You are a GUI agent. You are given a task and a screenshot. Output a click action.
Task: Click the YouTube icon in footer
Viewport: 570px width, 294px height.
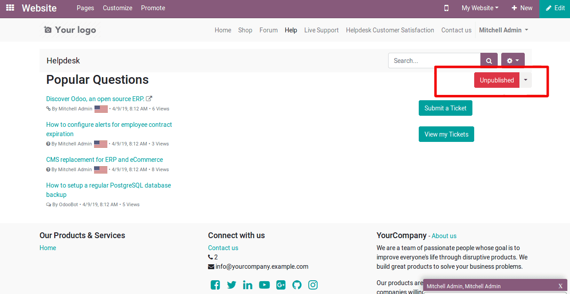coord(264,285)
